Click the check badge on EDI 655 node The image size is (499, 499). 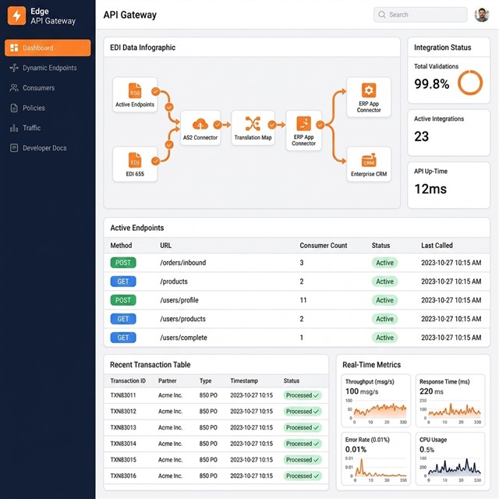[x=156, y=161]
